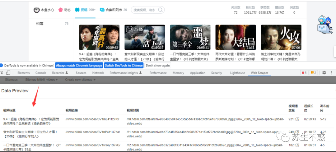Click the link cell BV1mL411z7Kf
Image resolution: width=336 pixels, height=152 pixels.
pyautogui.click(x=93, y=119)
